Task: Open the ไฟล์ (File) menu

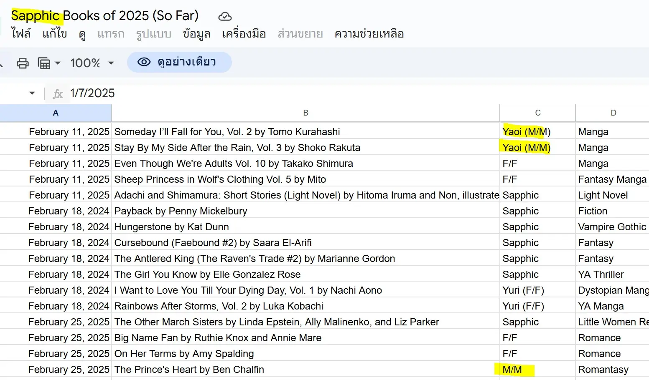Action: point(21,34)
